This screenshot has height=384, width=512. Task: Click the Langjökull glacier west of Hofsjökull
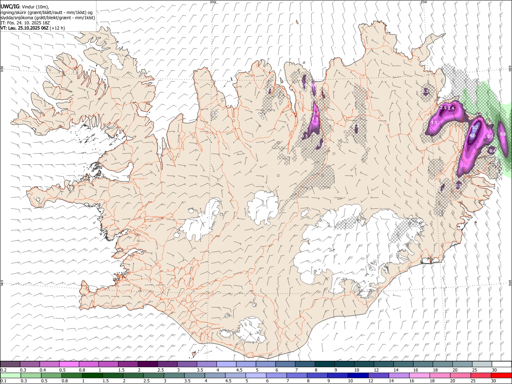[x=200, y=221]
